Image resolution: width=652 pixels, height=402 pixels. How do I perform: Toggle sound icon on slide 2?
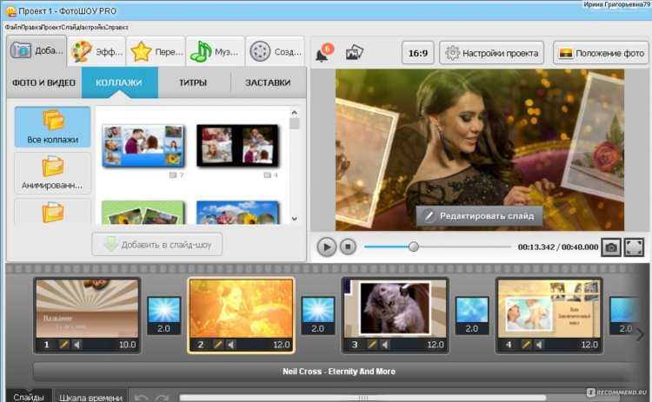coord(231,345)
